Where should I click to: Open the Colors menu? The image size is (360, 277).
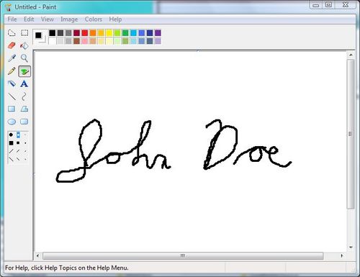pos(94,19)
